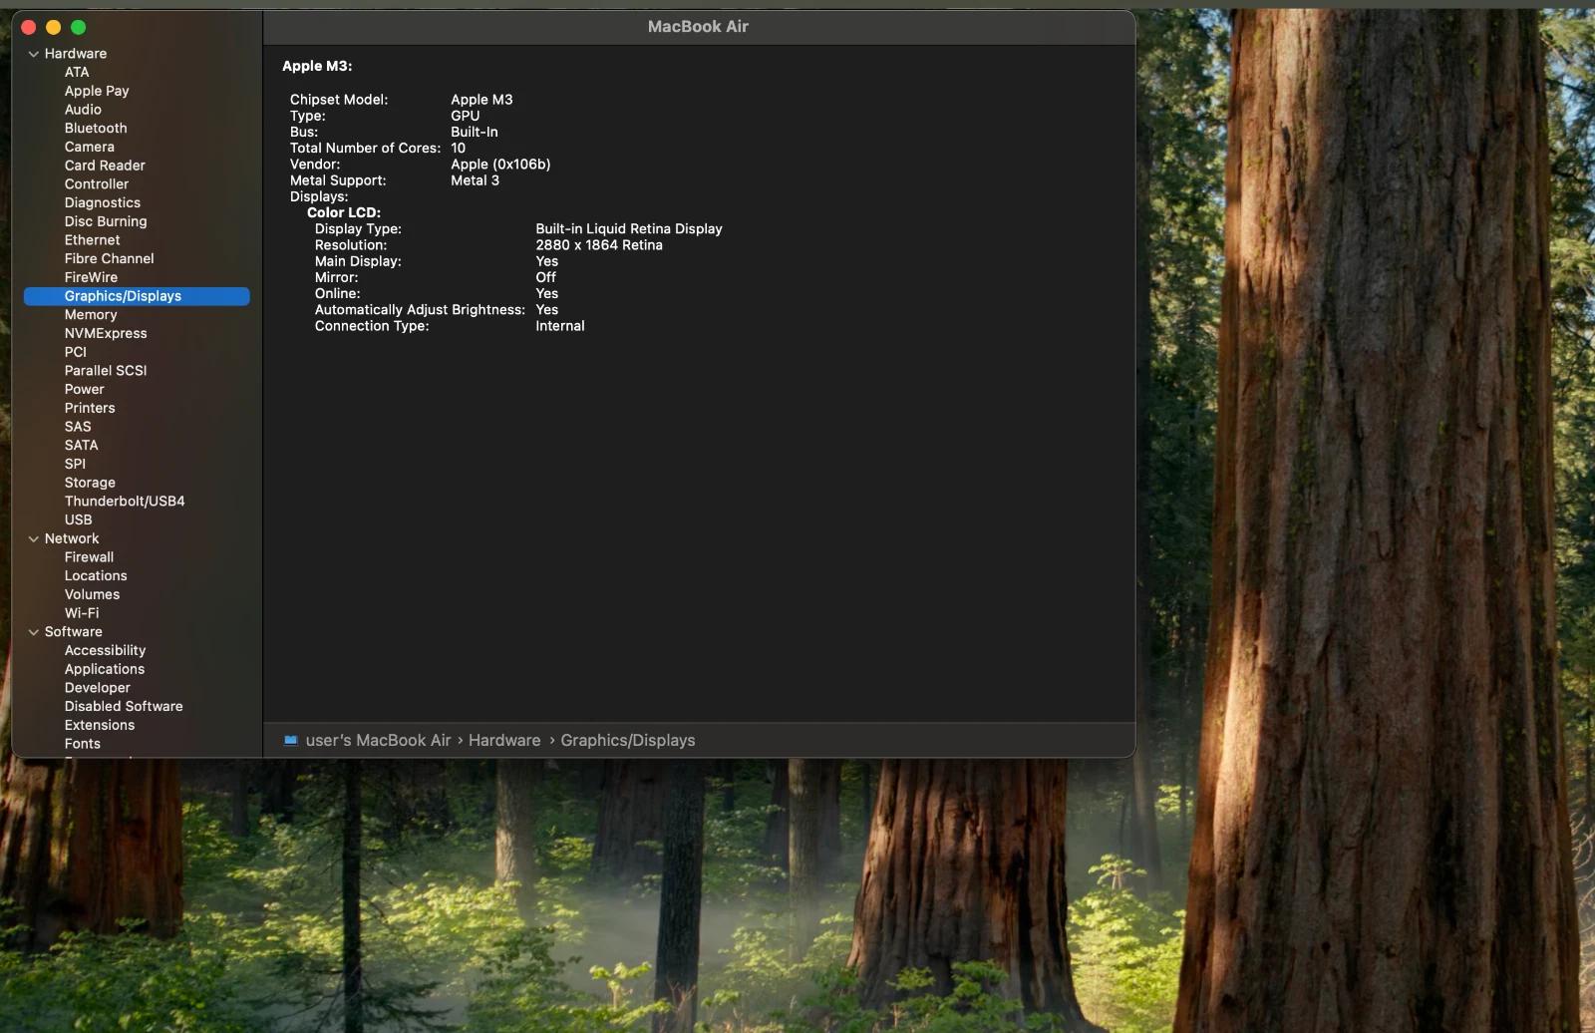Click the "2880 x 1864 Retina" resolution value
The height and width of the screenshot is (1033, 1595).
(x=599, y=245)
